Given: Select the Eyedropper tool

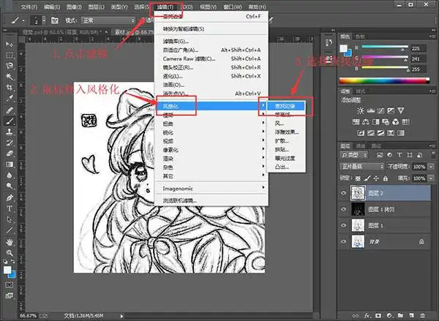Looking at the screenshot, I should click(10, 99).
